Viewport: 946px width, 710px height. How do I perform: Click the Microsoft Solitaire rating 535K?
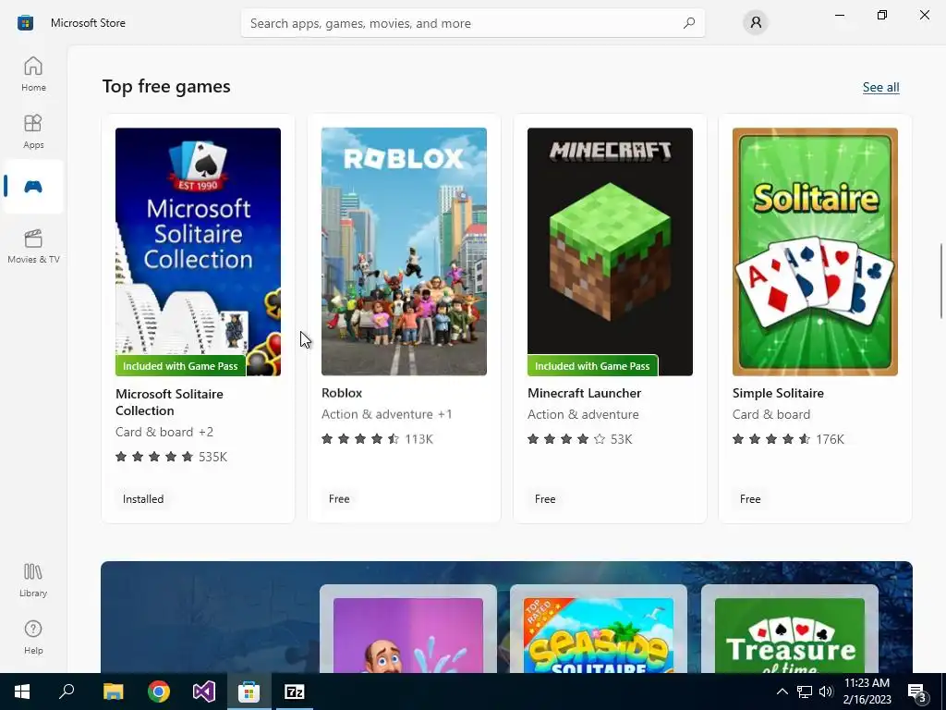(x=171, y=457)
